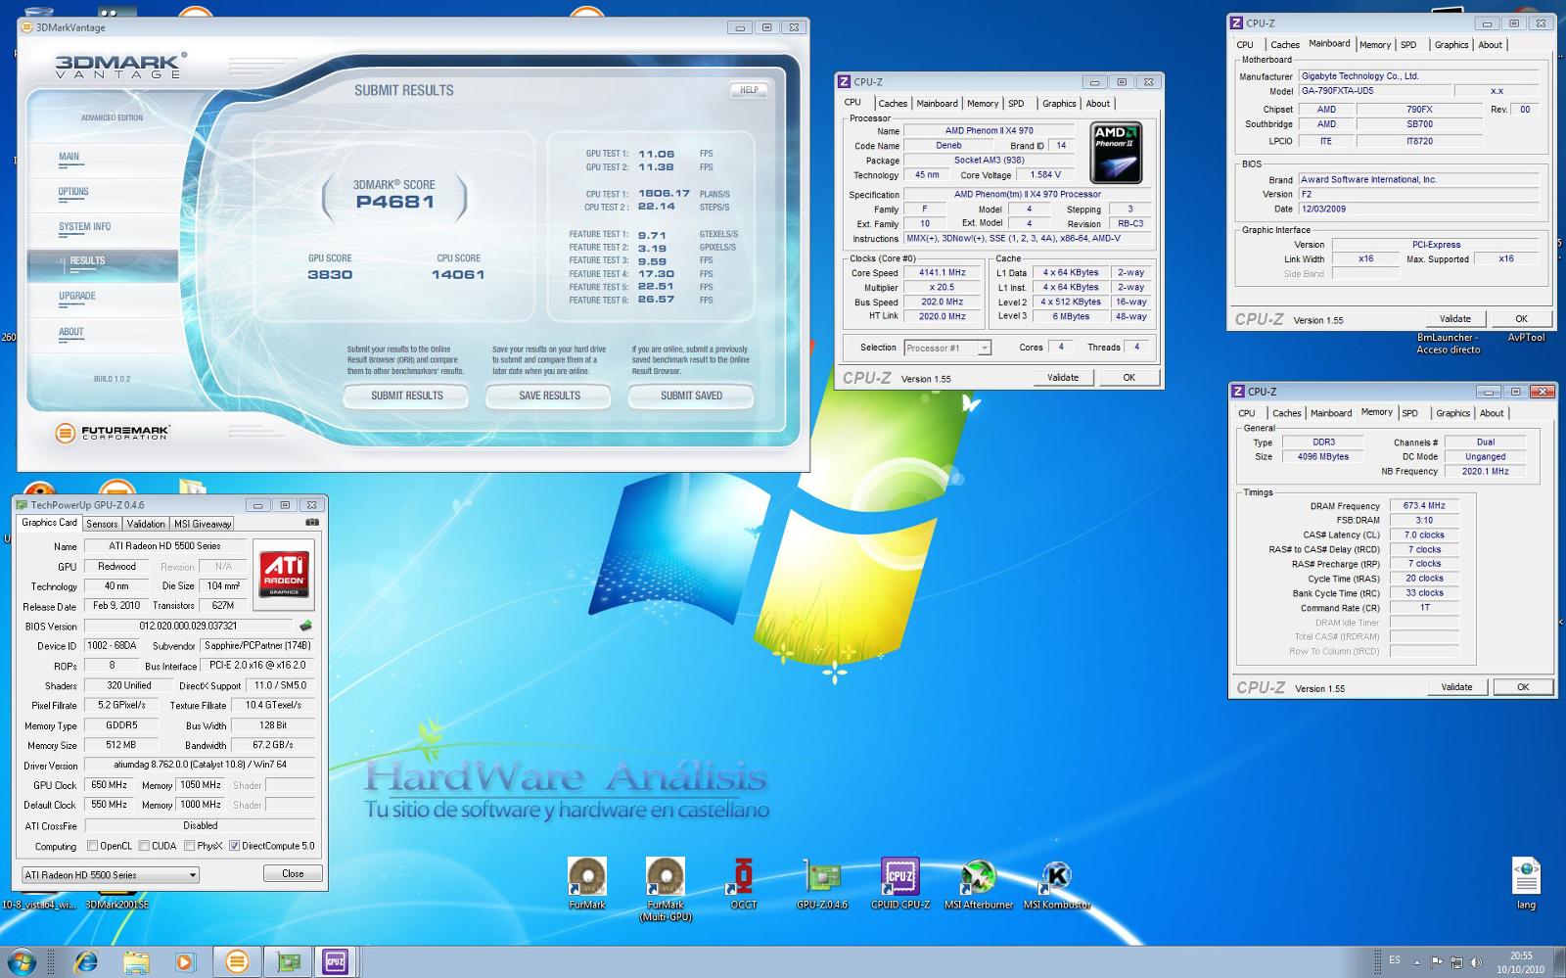Click the AMD Phenom II logo in CPU-Z
Image resolution: width=1566 pixels, height=978 pixels.
click(x=1116, y=153)
